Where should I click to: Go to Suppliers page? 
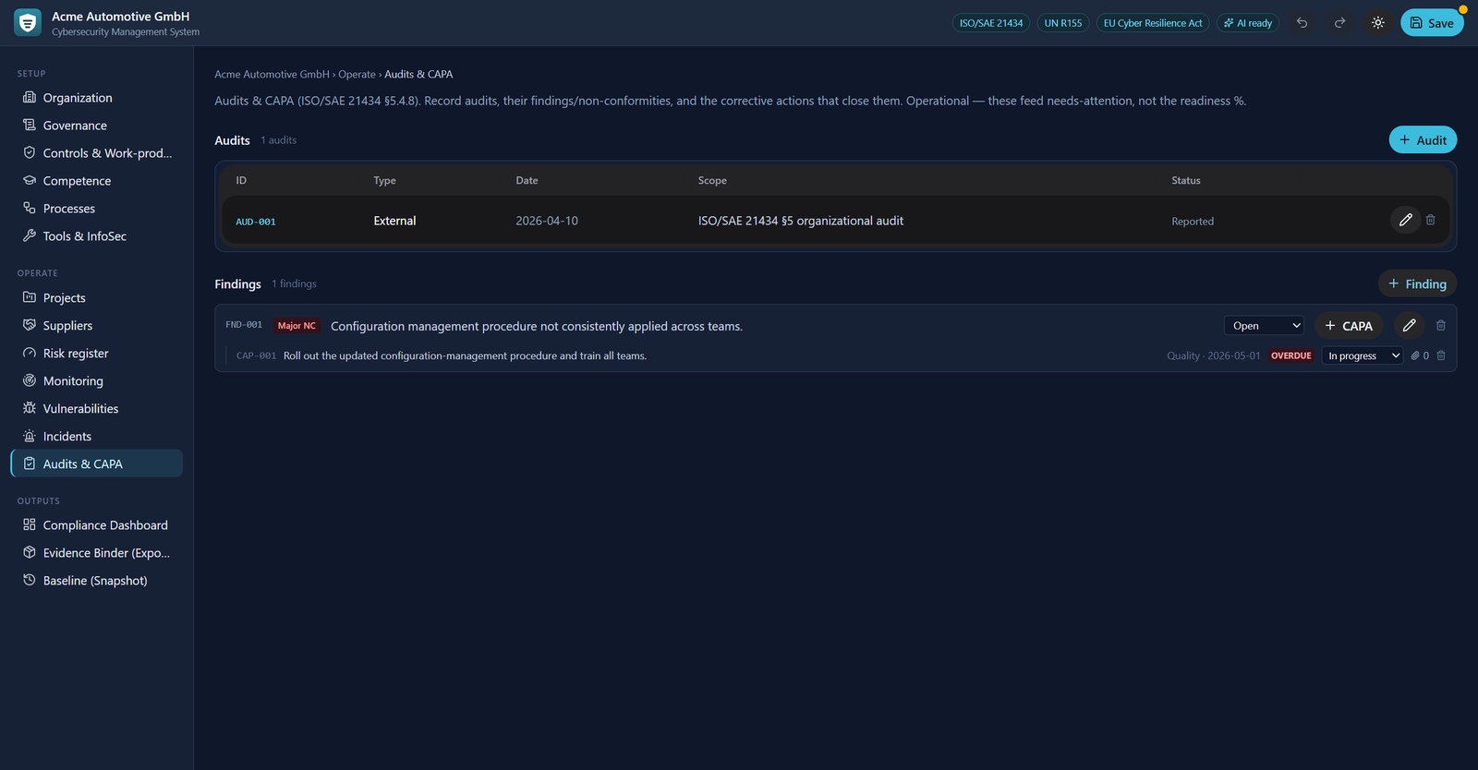pos(97,326)
